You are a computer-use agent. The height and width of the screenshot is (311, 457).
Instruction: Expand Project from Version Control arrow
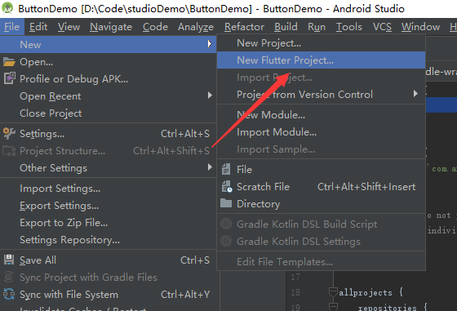point(415,94)
